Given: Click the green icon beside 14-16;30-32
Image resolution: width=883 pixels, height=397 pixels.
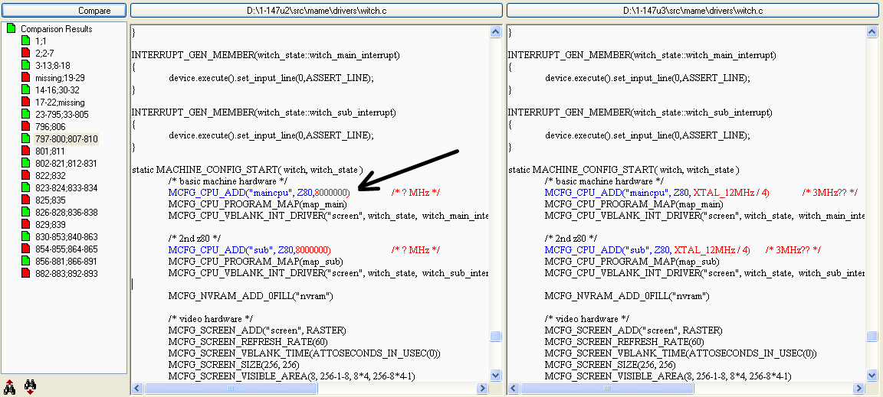Looking at the screenshot, I should point(25,89).
